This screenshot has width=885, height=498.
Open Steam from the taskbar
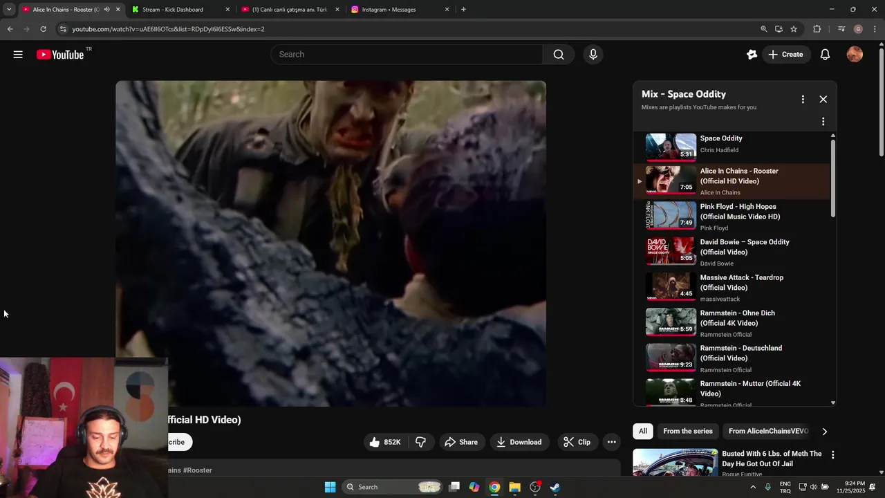(555, 487)
